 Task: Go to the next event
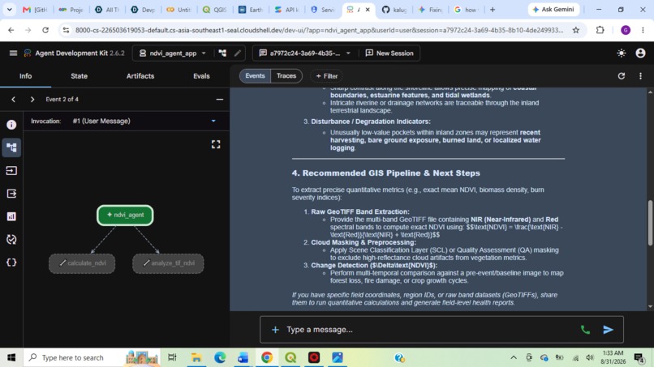coord(32,99)
